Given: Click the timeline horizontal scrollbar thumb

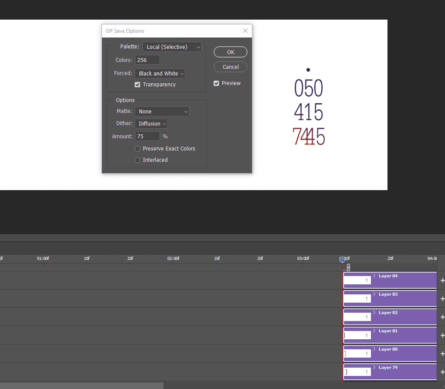Looking at the screenshot, I should point(82,386).
